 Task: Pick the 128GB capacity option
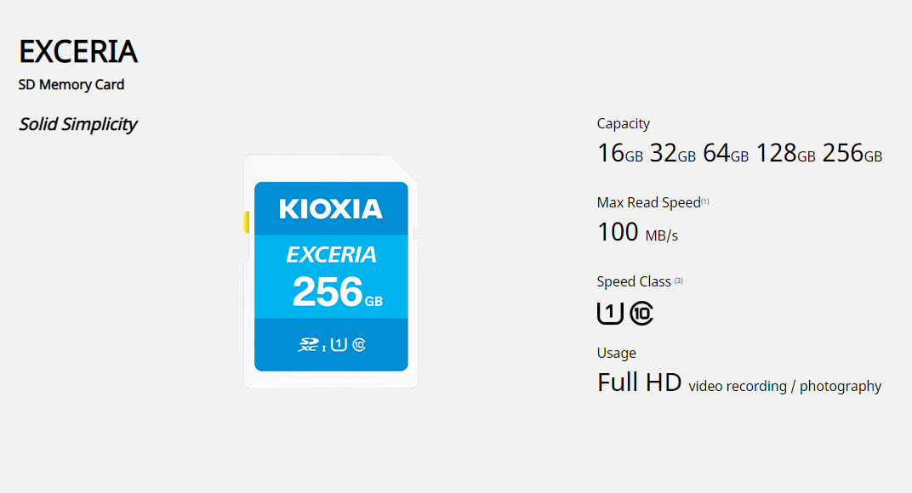point(785,154)
